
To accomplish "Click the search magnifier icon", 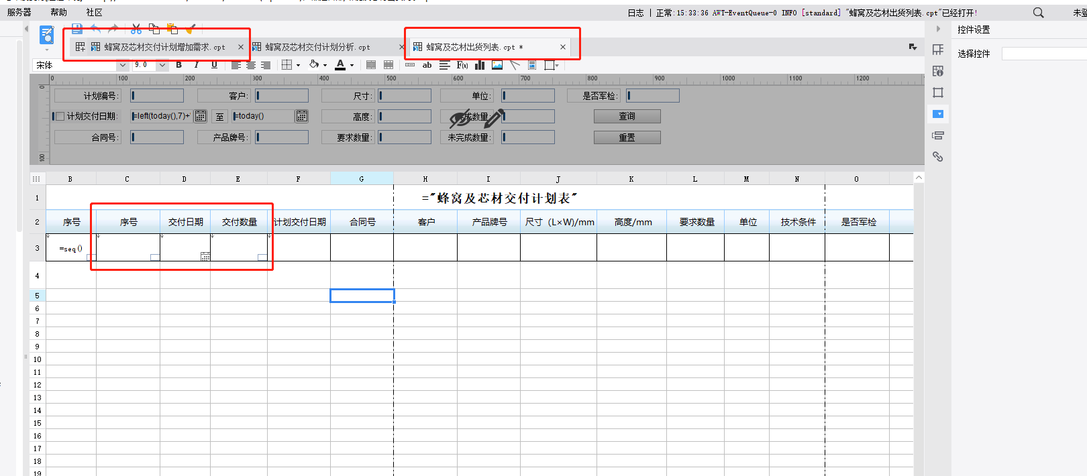I will (x=1038, y=13).
